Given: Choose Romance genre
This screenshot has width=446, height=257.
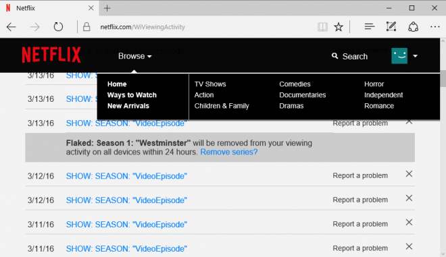Looking at the screenshot, I should pyautogui.click(x=379, y=106).
